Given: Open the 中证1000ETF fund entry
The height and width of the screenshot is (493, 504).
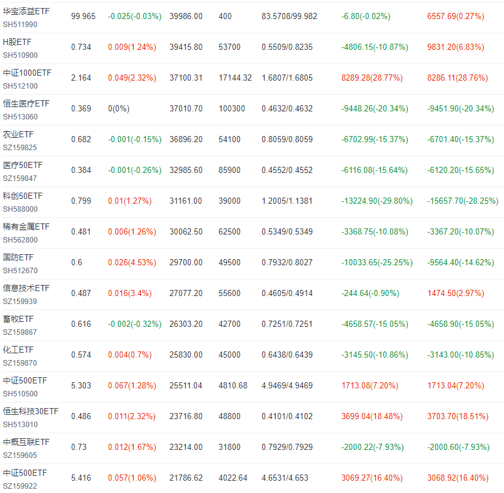Looking at the screenshot, I should [27, 73].
